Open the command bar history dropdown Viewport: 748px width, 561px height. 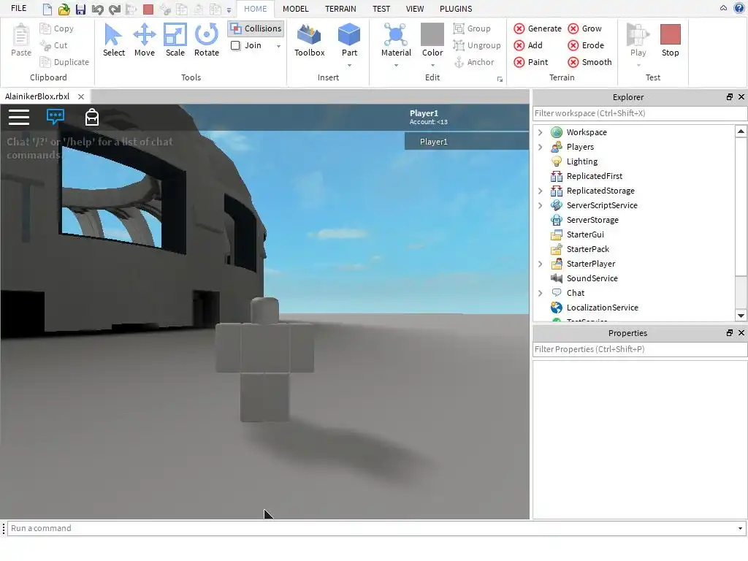pyautogui.click(x=740, y=528)
